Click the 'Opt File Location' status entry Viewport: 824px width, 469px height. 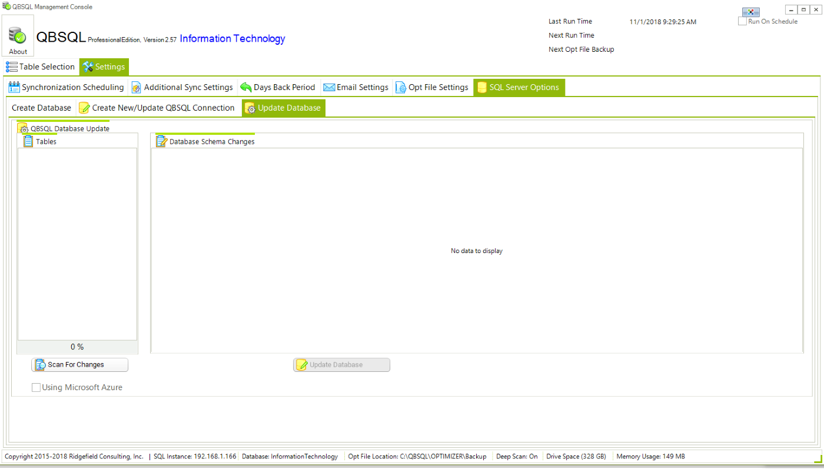(417, 457)
